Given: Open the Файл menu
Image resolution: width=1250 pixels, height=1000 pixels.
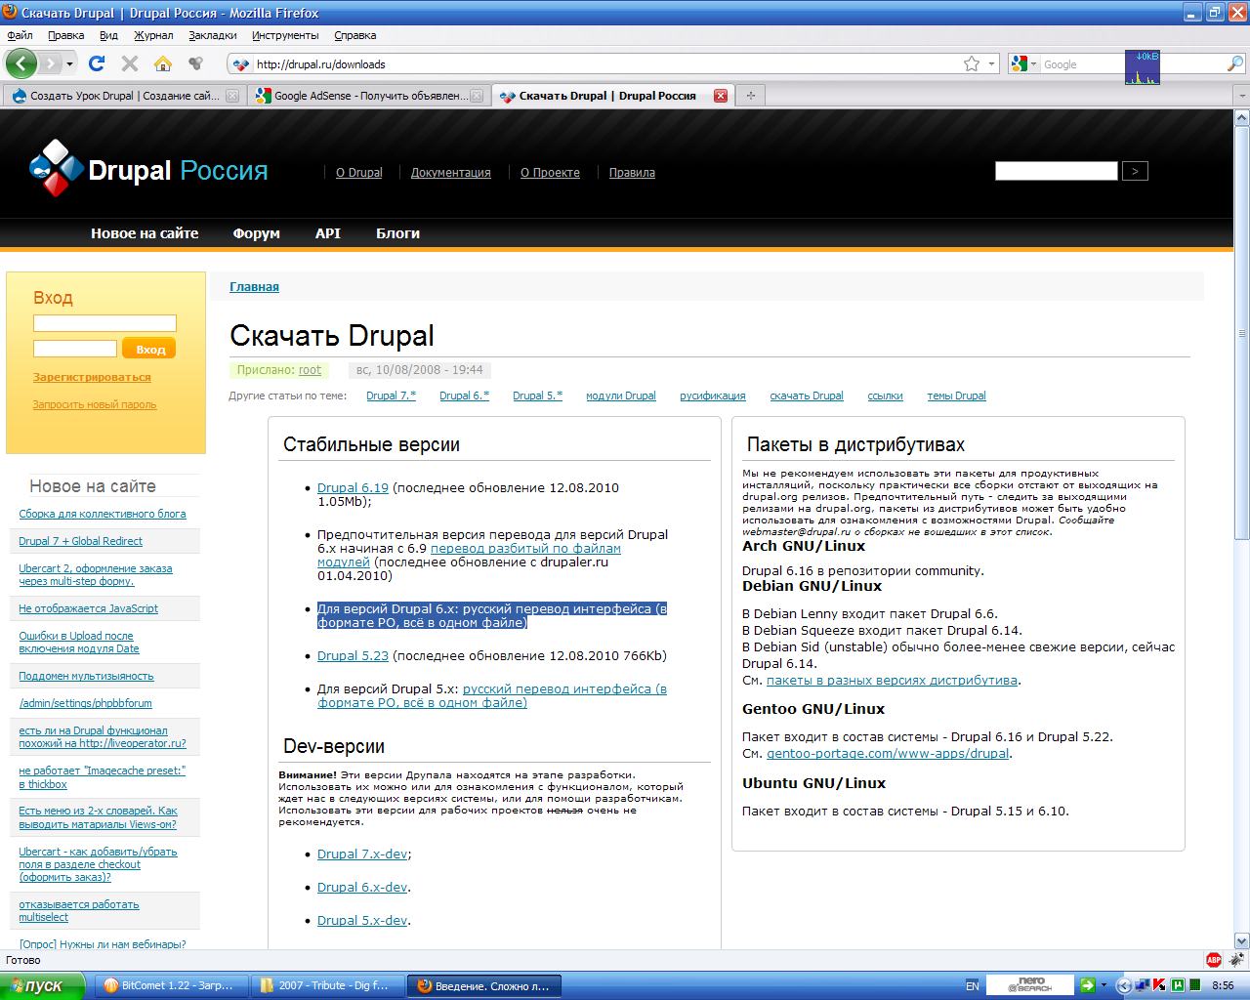Looking at the screenshot, I should pyautogui.click(x=20, y=35).
